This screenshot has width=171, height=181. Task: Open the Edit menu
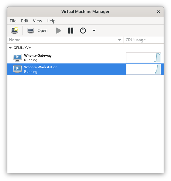[25, 21]
